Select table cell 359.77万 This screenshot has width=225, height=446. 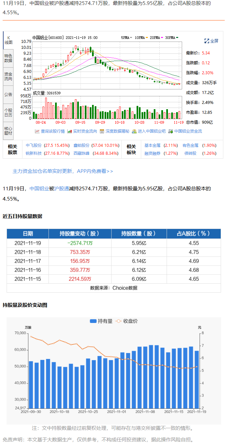tap(80, 270)
